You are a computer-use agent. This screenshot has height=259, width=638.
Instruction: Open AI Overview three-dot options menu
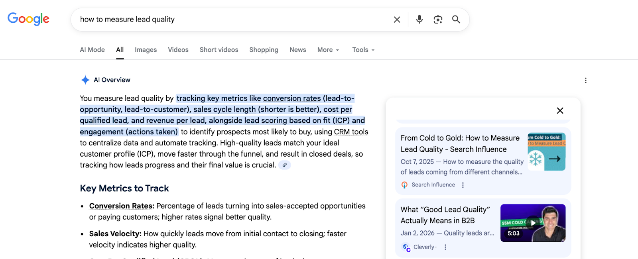(585, 80)
